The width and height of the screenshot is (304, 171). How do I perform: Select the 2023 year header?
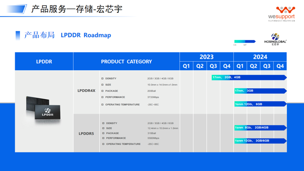[x=207, y=57]
